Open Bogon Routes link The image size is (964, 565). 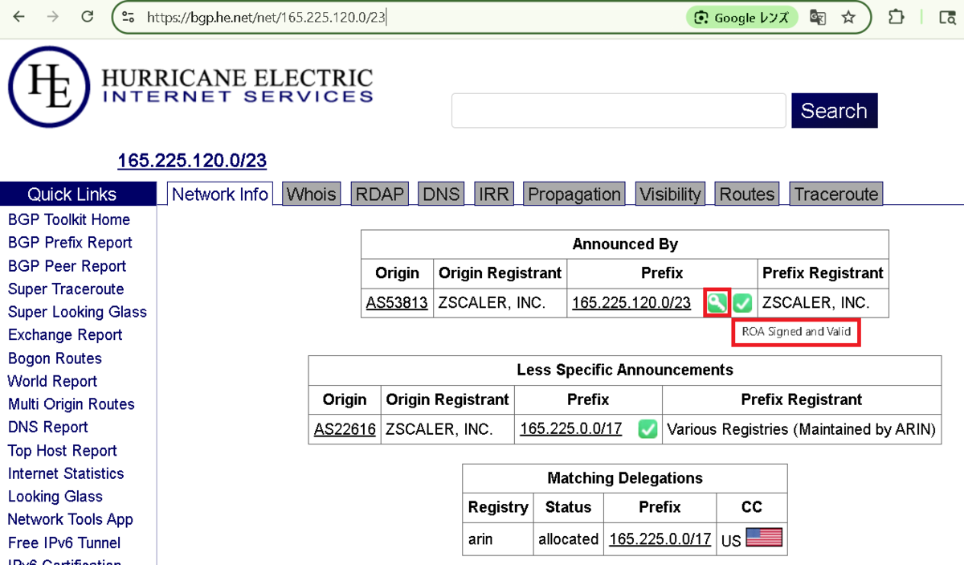tap(55, 358)
